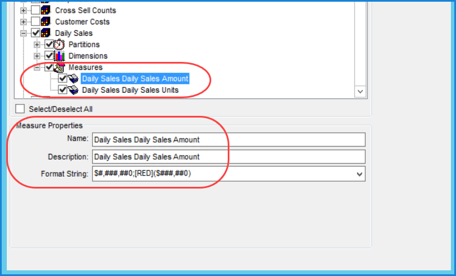The image size is (456, 276).
Task: Click the Measures folder icon
Action: coord(60,68)
